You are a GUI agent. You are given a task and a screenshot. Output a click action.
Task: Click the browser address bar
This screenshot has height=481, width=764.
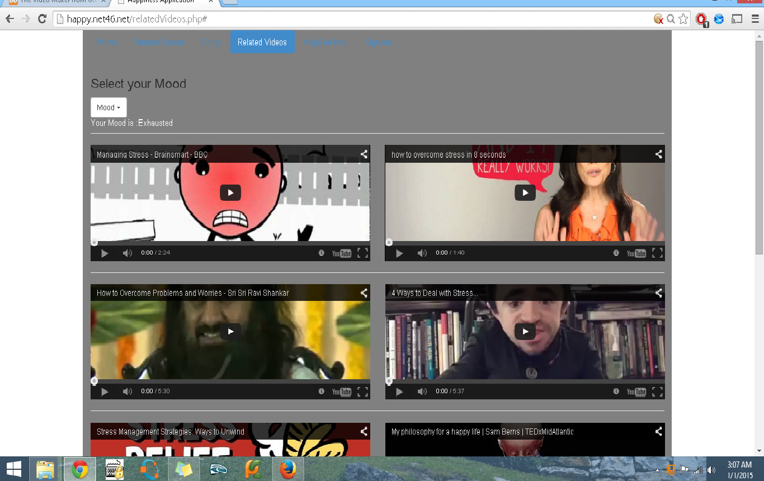coord(358,19)
